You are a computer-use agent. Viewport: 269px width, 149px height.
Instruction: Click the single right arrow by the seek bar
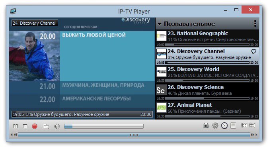point(256,135)
